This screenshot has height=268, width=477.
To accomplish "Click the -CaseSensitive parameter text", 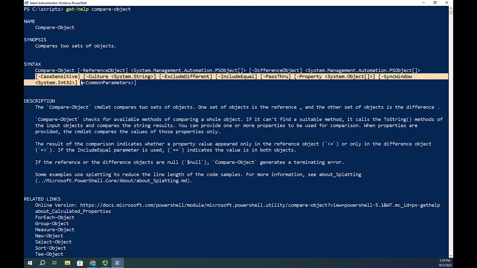I will click(x=57, y=76).
